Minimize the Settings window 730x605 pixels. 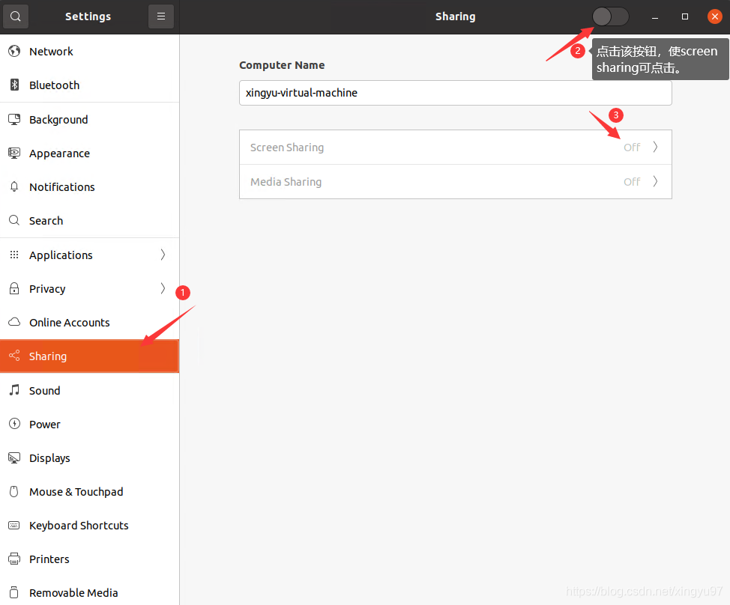(654, 16)
